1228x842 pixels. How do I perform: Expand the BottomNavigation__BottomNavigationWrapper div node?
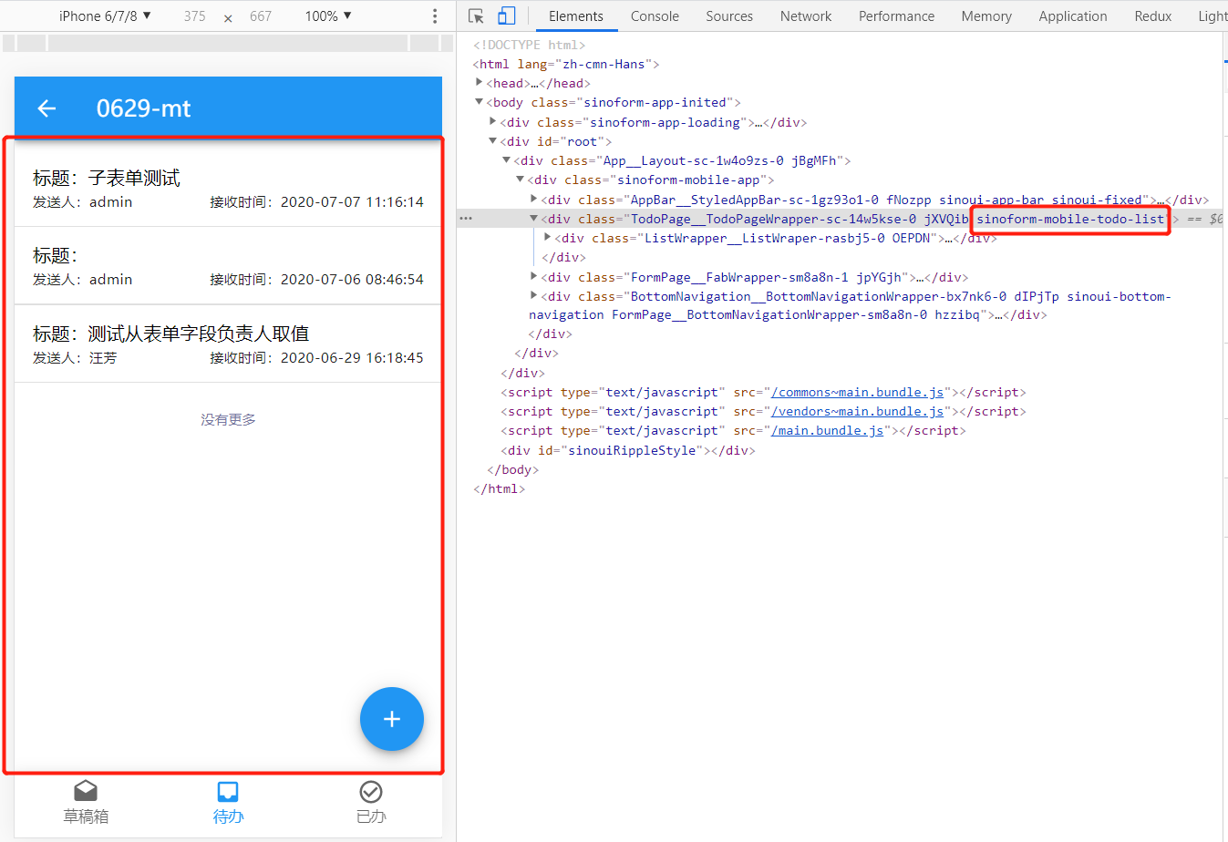(533, 295)
